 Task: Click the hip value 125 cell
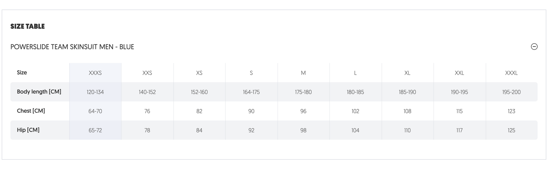point(511,130)
